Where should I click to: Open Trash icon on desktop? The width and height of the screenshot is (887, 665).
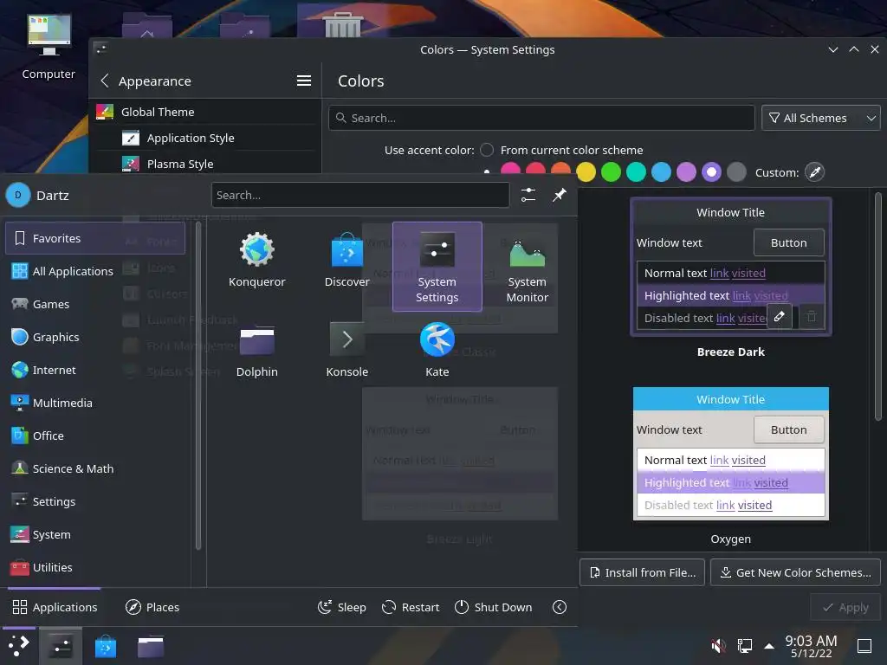pyautogui.click(x=343, y=23)
